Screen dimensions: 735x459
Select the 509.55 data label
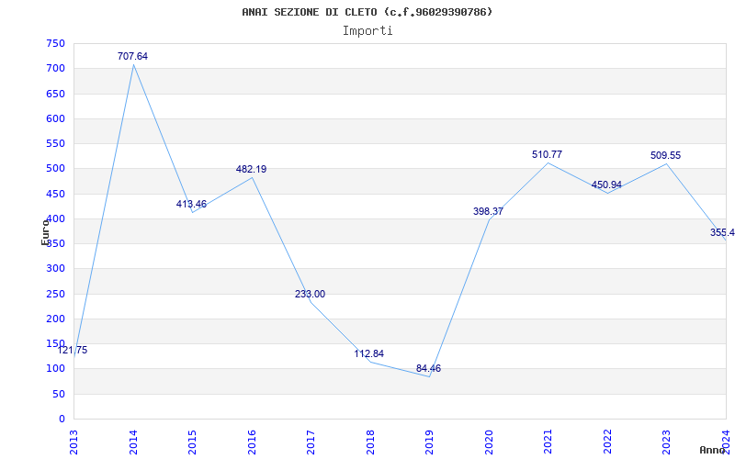(665, 155)
